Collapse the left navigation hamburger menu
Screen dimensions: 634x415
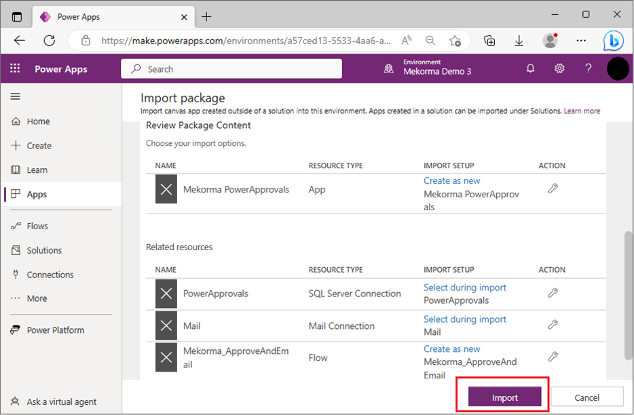[x=15, y=97]
